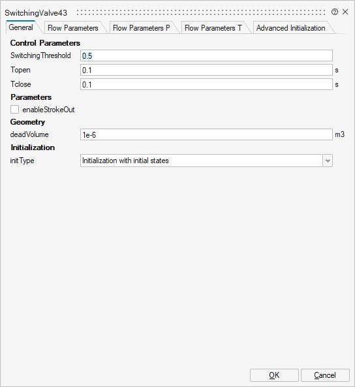This screenshot has width=355, height=387.
Task: Open the Flow Parameters T tab
Action: pos(213,28)
